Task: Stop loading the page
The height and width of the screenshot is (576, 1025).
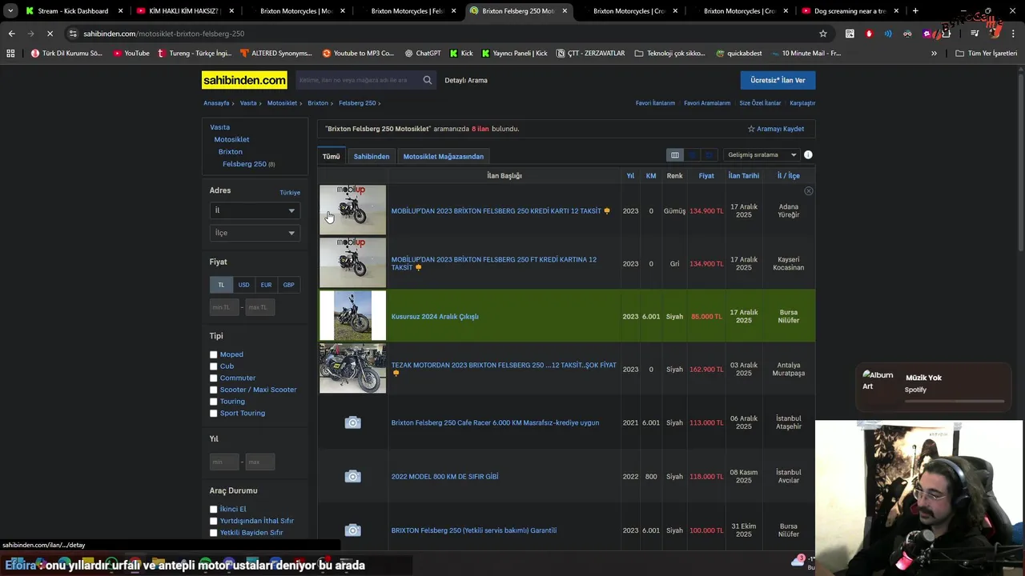Action: point(50,34)
